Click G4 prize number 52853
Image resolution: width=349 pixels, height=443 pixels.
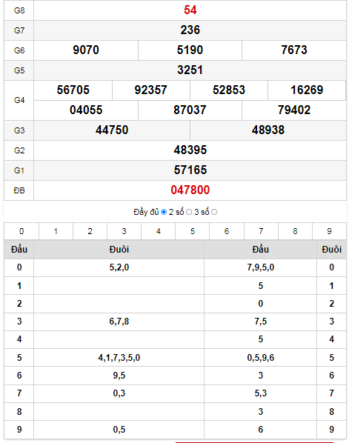pyautogui.click(x=229, y=90)
